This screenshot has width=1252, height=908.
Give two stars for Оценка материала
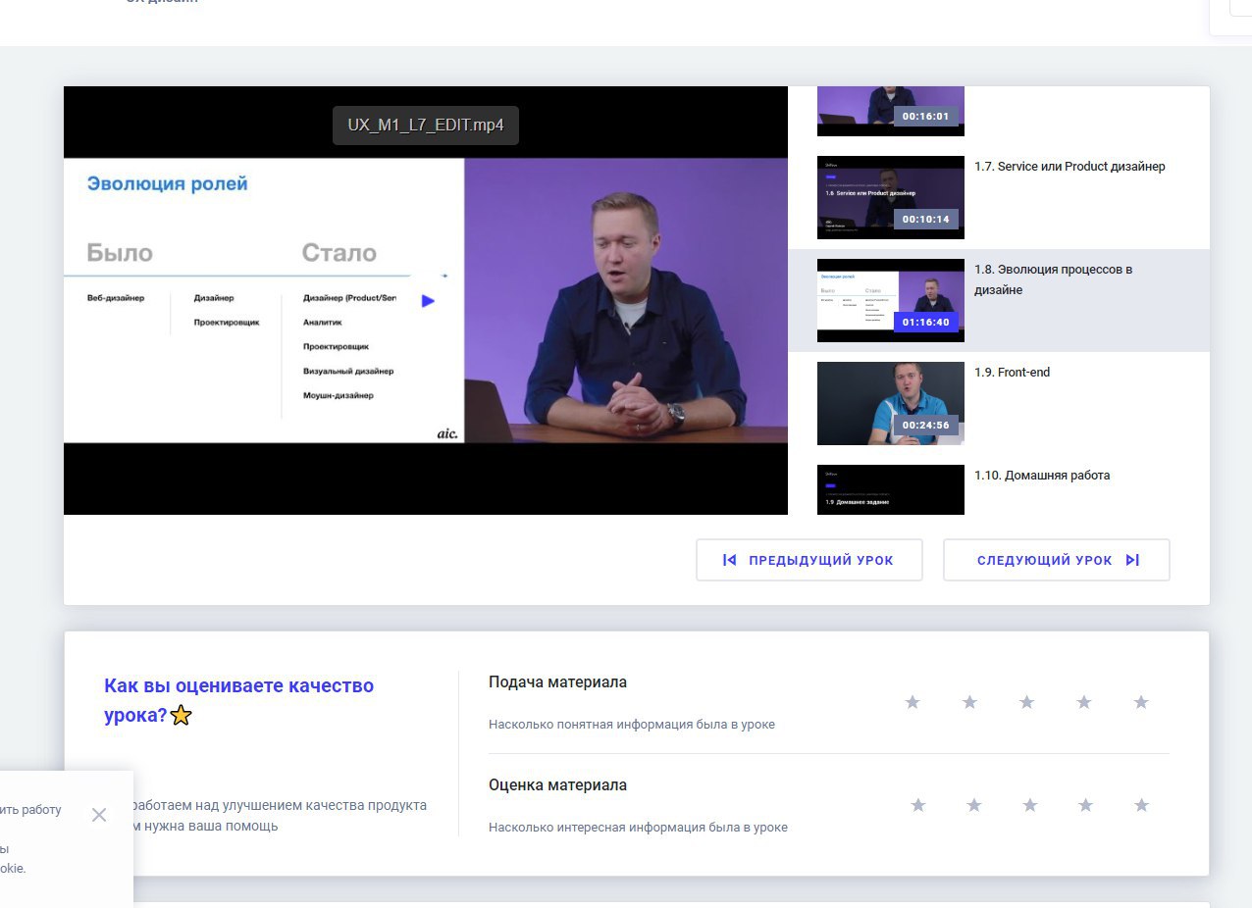coord(974,805)
